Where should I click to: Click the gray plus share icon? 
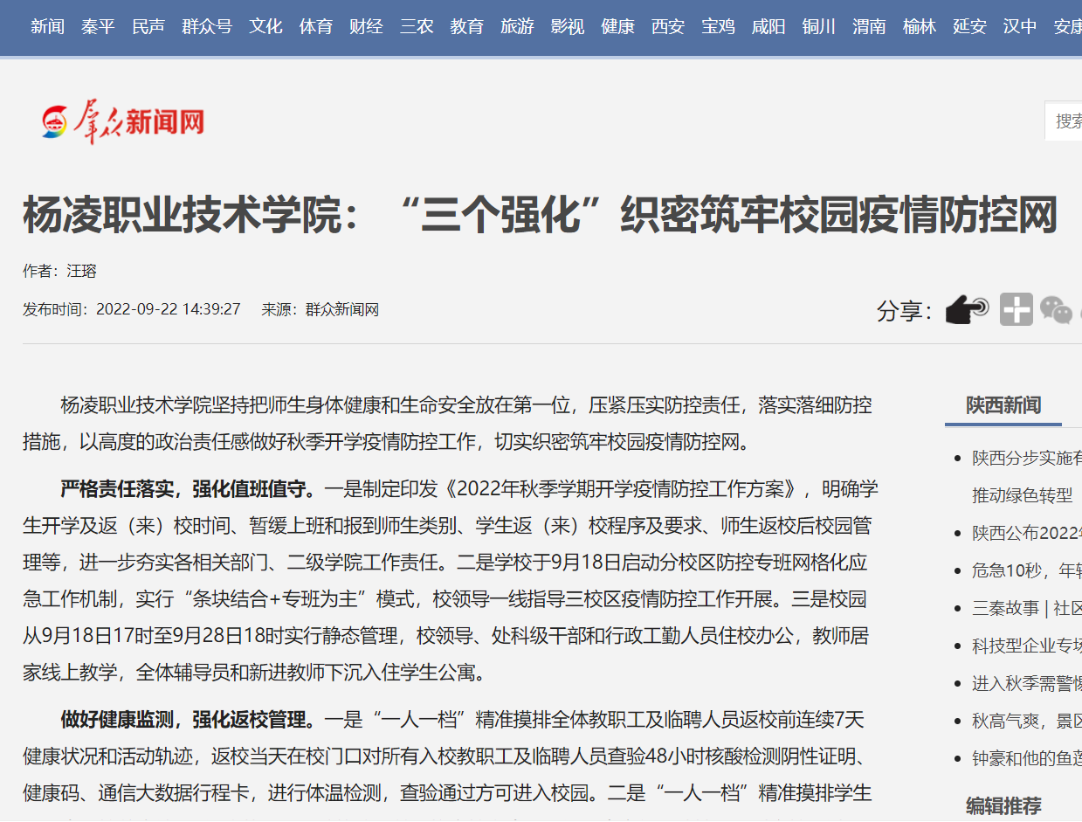click(1016, 309)
